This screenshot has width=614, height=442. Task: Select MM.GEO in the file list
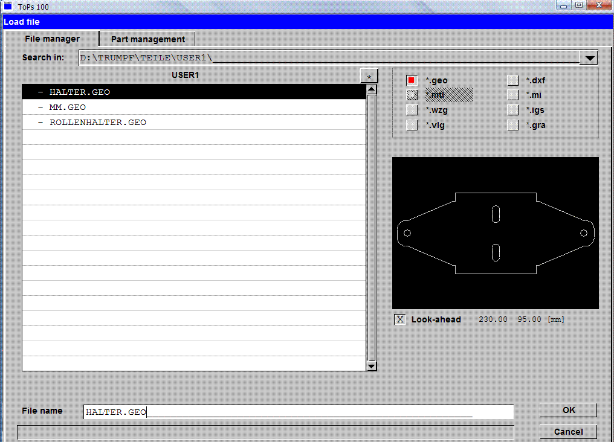(194, 107)
